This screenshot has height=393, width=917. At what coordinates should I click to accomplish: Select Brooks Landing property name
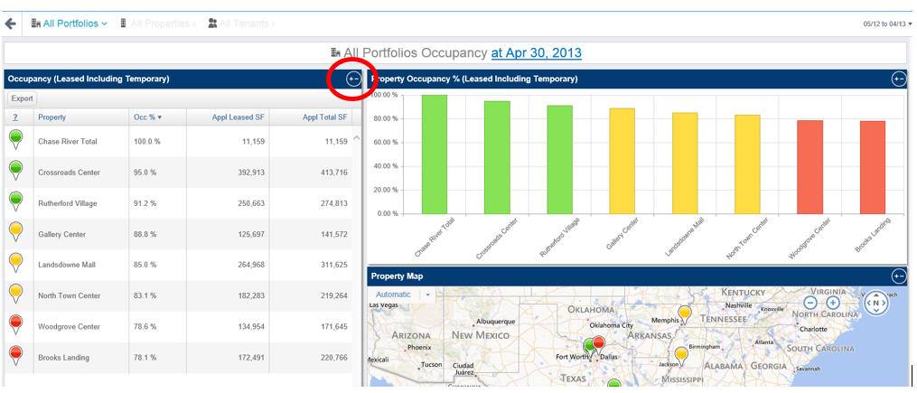pyautogui.click(x=64, y=358)
